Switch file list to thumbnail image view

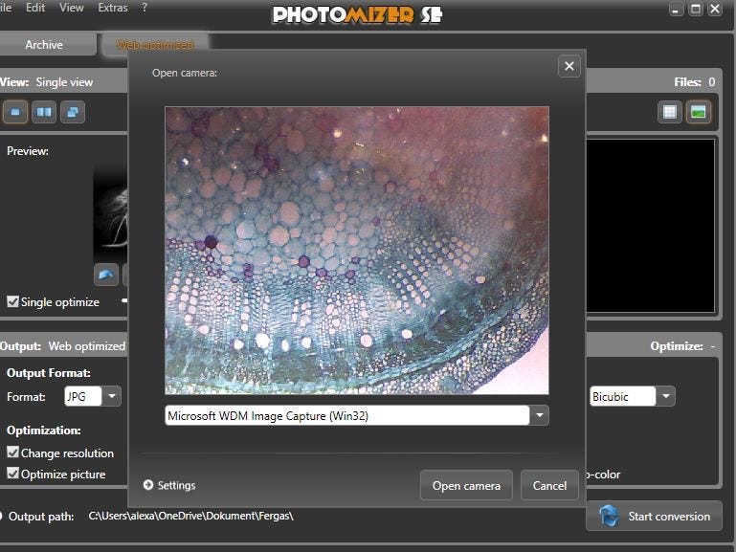(699, 112)
